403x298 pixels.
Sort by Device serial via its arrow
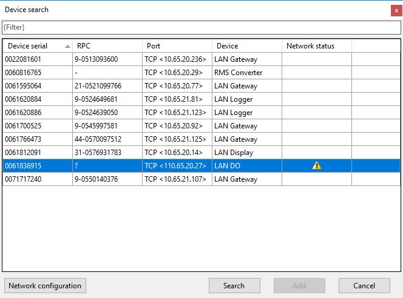(x=67, y=47)
